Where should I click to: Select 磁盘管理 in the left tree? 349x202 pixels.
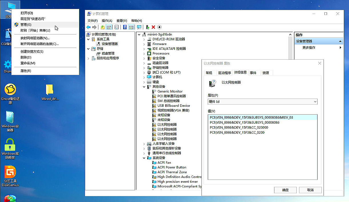[x=108, y=53]
